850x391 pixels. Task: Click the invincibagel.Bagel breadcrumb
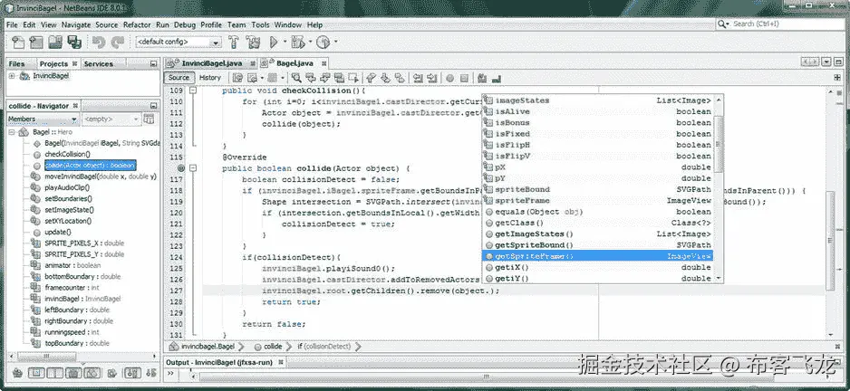[x=202, y=346]
